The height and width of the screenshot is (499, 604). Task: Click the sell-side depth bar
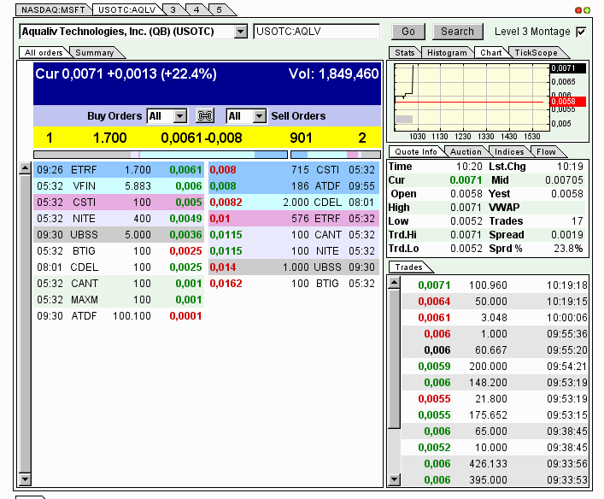[x=336, y=155]
